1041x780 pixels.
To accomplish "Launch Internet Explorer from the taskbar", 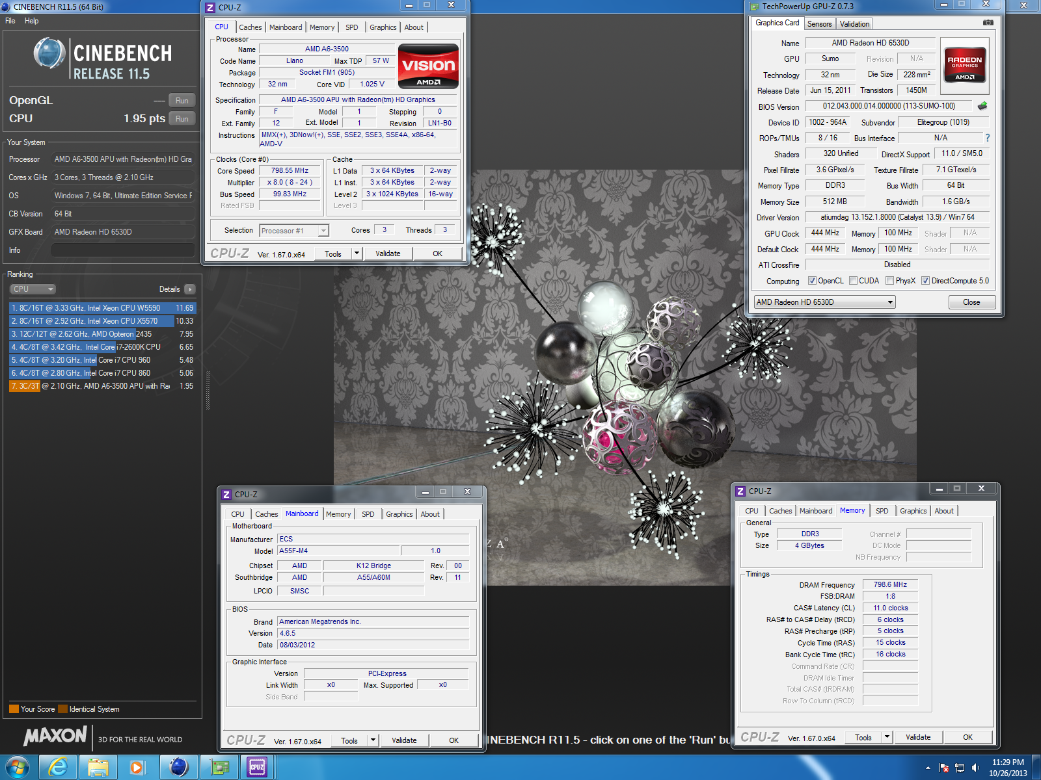I will click(x=58, y=768).
